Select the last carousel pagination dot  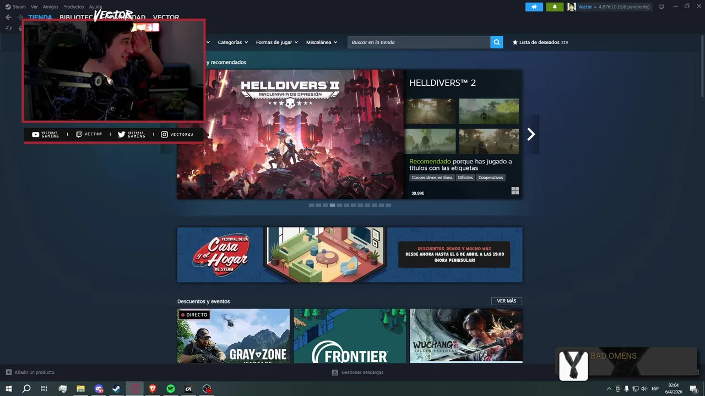point(388,205)
